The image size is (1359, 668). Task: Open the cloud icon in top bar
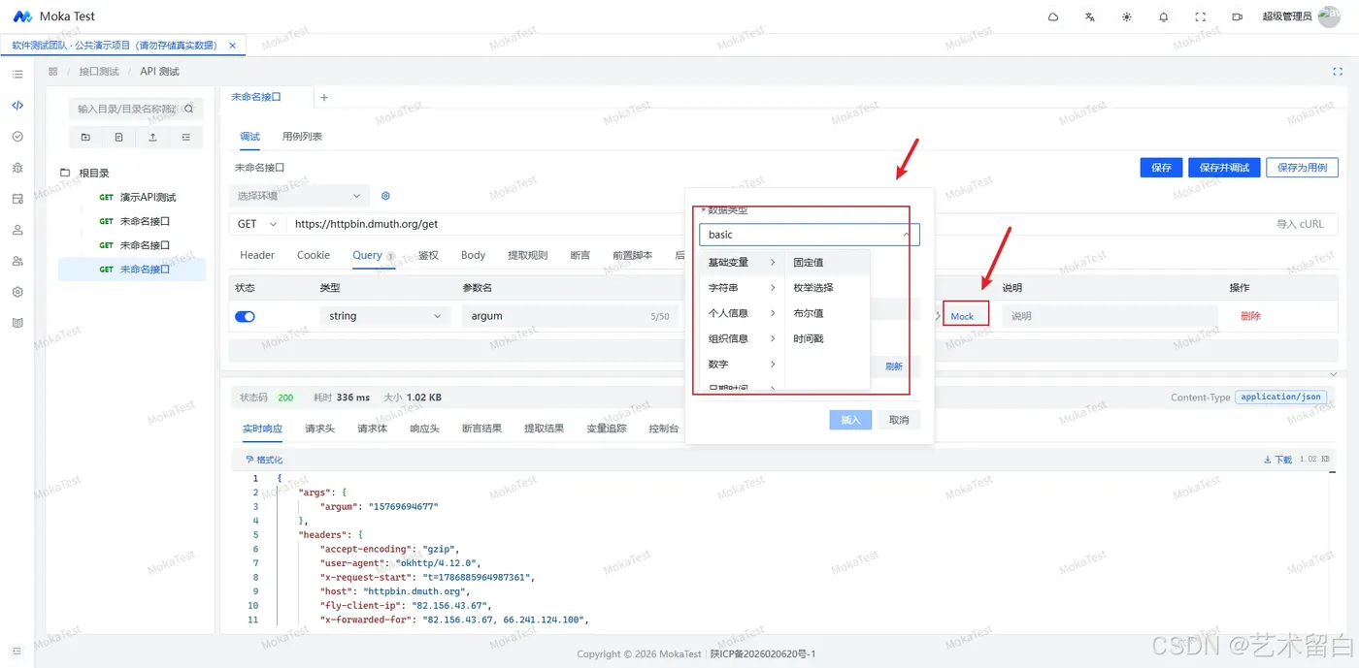(1053, 16)
